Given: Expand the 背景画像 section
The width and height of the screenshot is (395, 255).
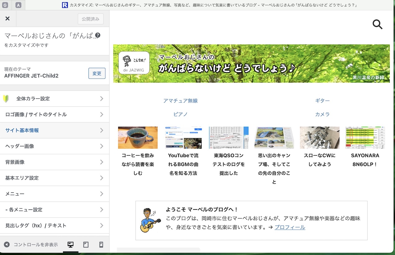Looking at the screenshot, I should pos(54,162).
